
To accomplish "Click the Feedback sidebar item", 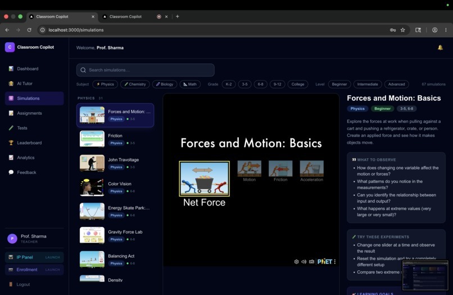I will point(34,172).
